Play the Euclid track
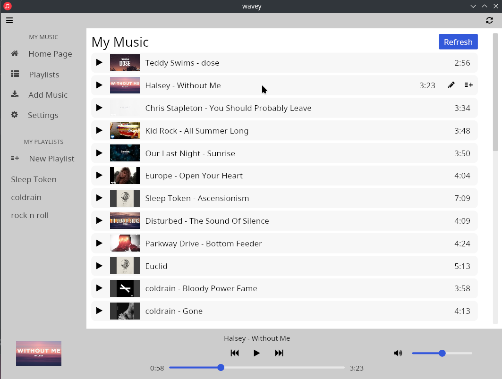This screenshot has width=502, height=379. point(99,266)
